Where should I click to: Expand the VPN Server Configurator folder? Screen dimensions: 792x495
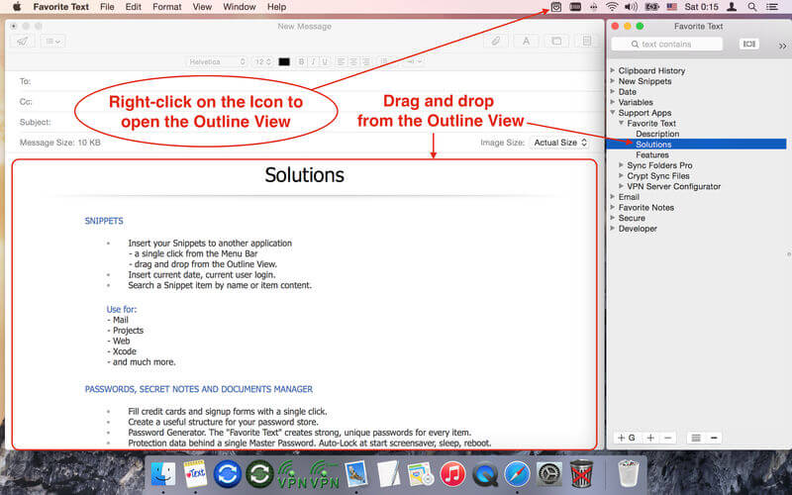tap(622, 186)
